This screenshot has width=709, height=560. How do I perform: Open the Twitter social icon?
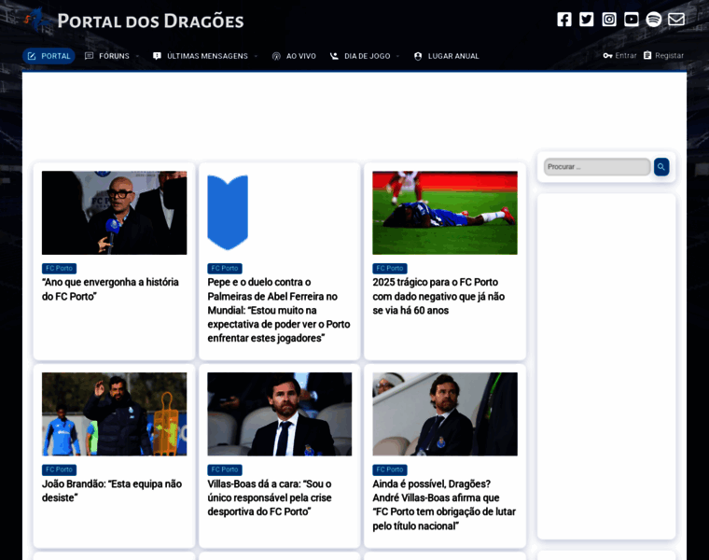[x=587, y=20]
